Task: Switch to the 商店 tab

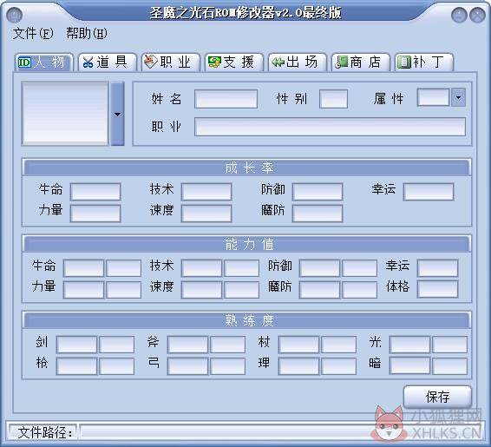Action: 360,62
